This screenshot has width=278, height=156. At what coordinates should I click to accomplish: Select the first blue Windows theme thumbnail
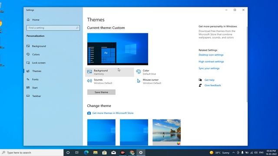click(101, 132)
